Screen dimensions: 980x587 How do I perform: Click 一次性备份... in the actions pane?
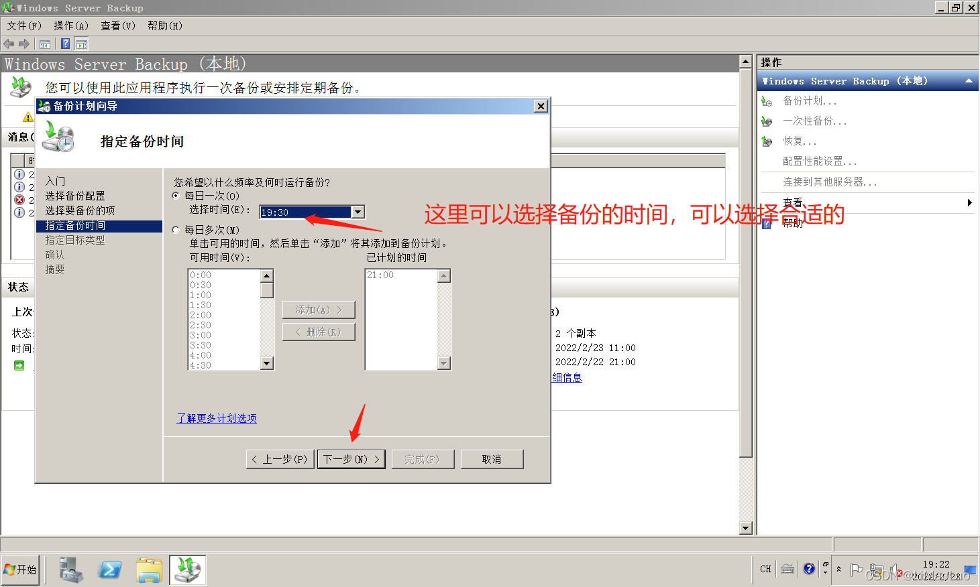click(815, 121)
